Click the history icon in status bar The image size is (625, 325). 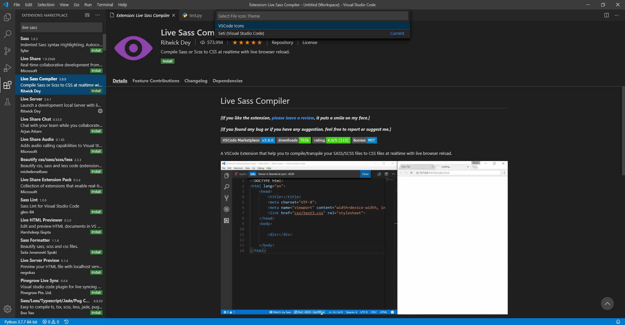point(66,322)
